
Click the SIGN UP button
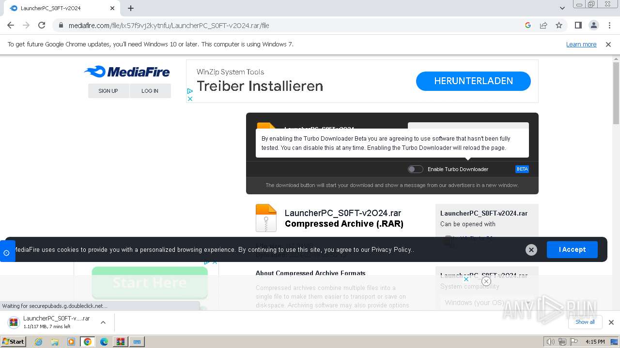pyautogui.click(x=108, y=91)
